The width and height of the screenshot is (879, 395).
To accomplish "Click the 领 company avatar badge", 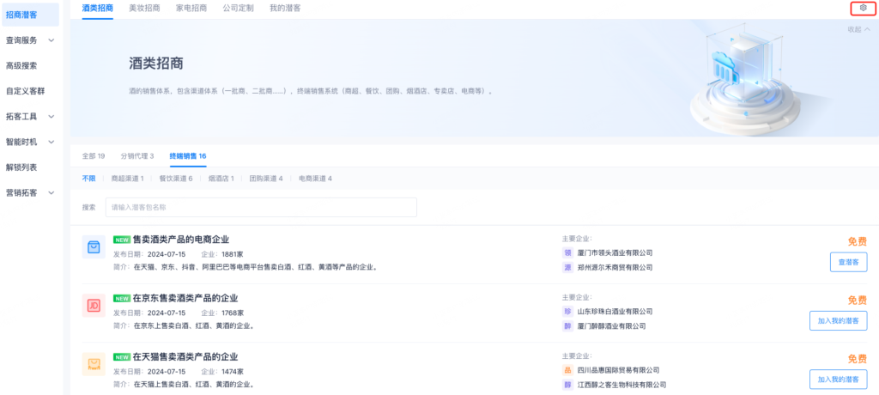I will (x=567, y=252).
